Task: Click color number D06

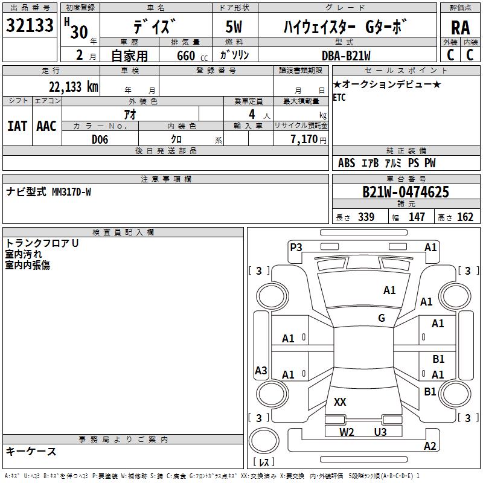Action: [100, 139]
